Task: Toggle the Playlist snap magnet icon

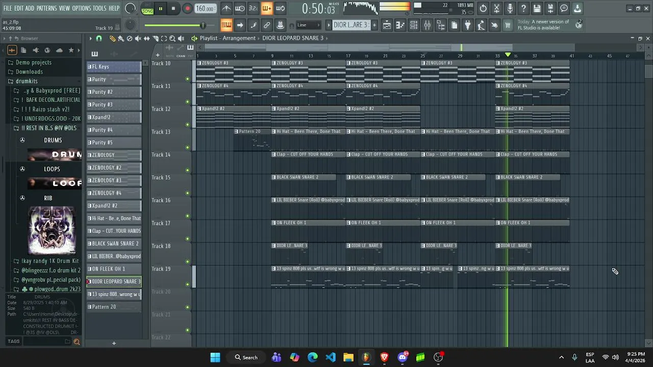Action: point(99,38)
